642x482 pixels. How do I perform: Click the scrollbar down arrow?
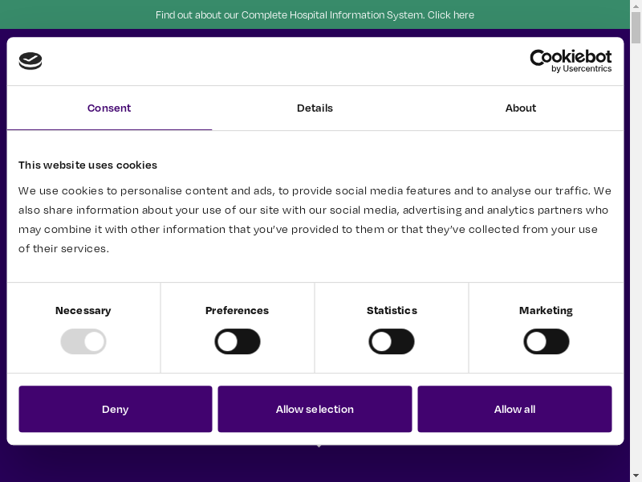coord(636,476)
